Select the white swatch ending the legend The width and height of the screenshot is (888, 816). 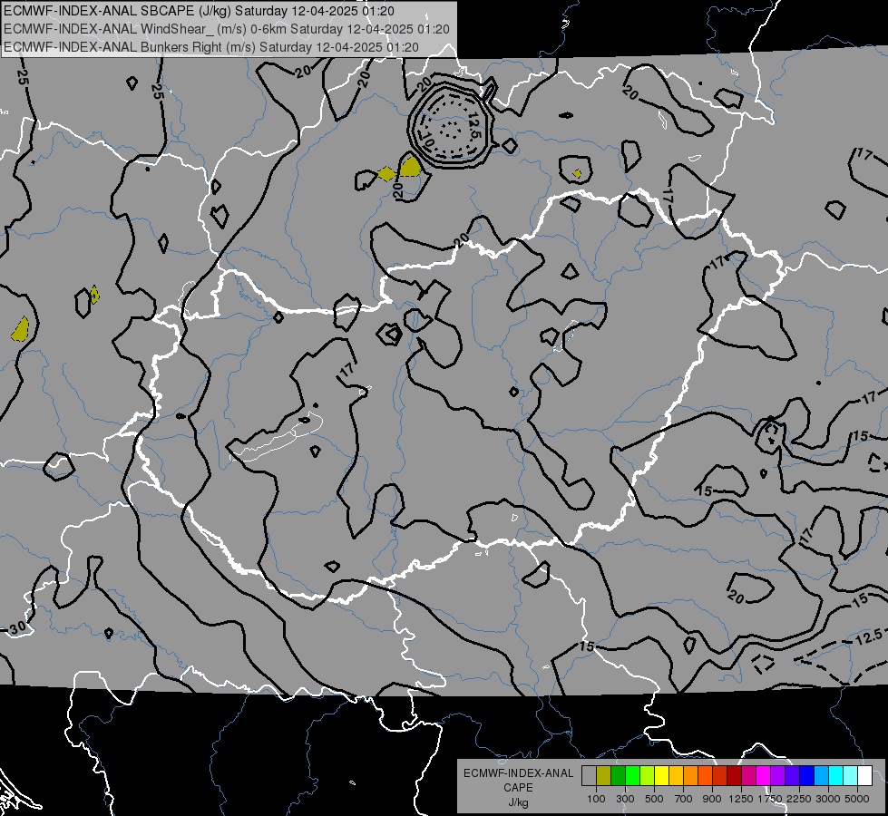coord(866,775)
